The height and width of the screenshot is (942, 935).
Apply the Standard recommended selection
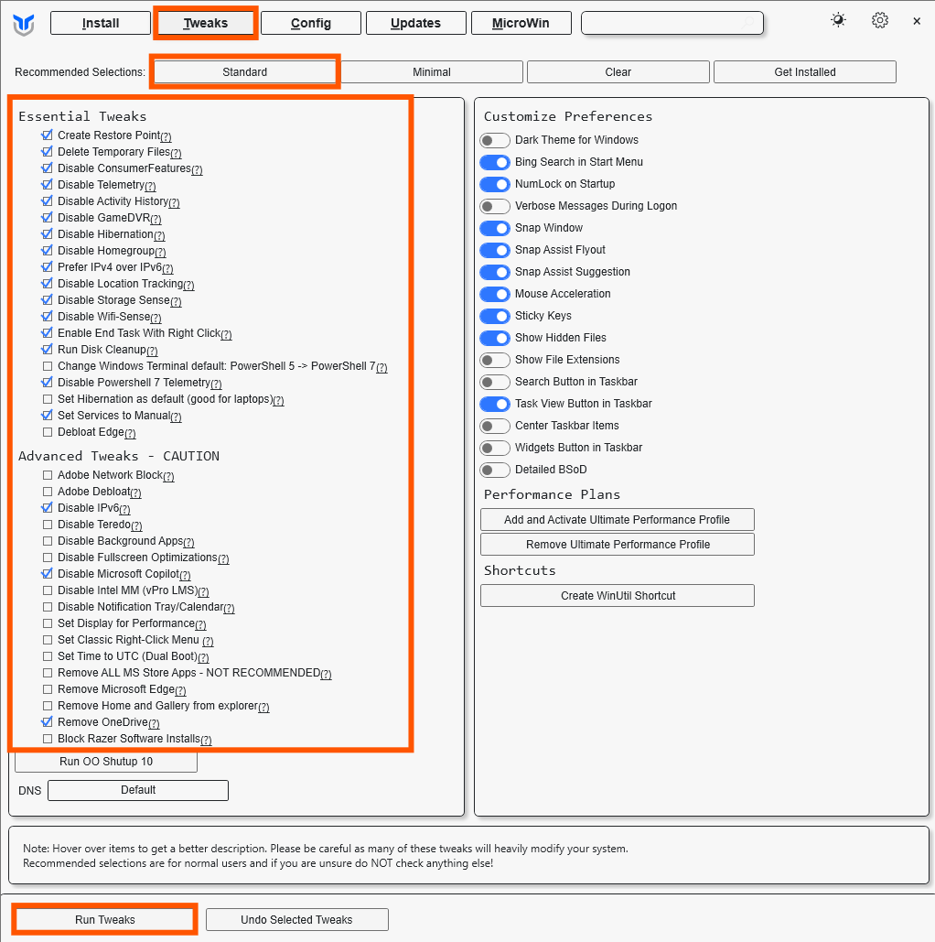click(x=245, y=72)
